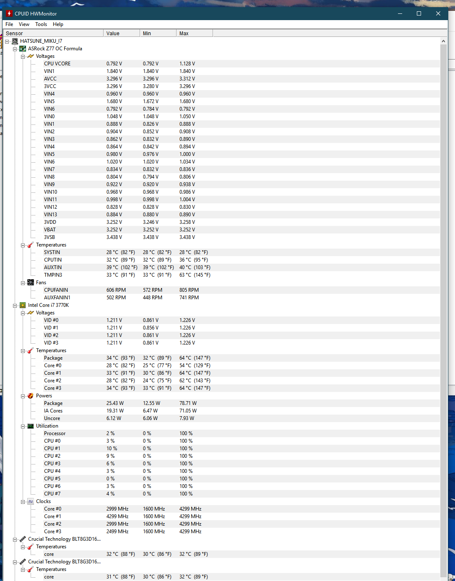Open the File menu
455x581 pixels.
pos(9,24)
